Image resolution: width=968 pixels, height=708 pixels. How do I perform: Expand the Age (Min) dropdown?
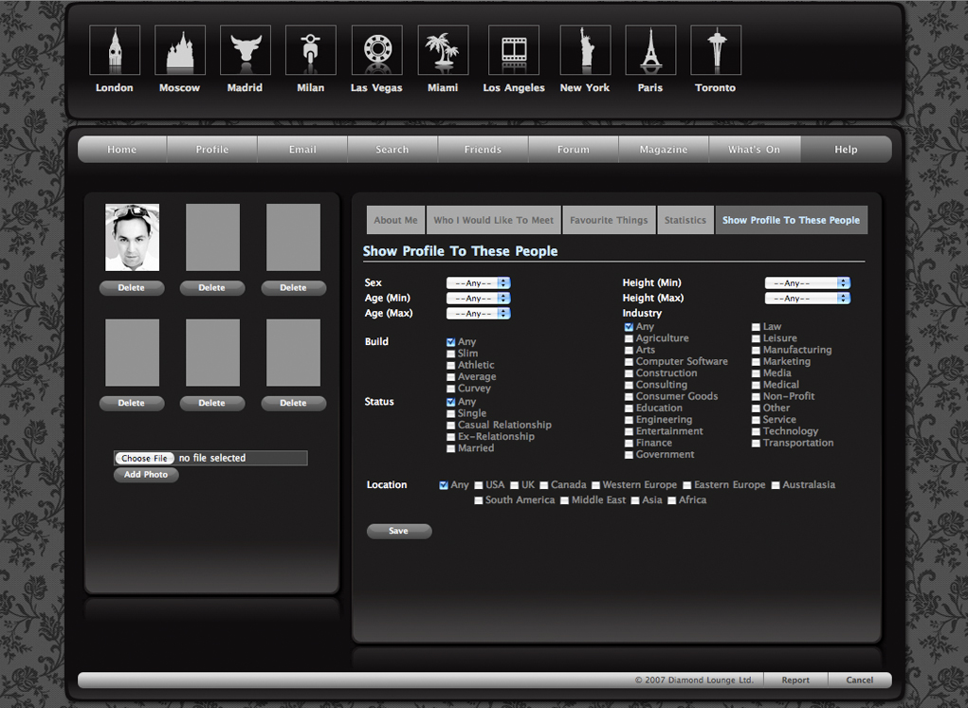(x=479, y=299)
